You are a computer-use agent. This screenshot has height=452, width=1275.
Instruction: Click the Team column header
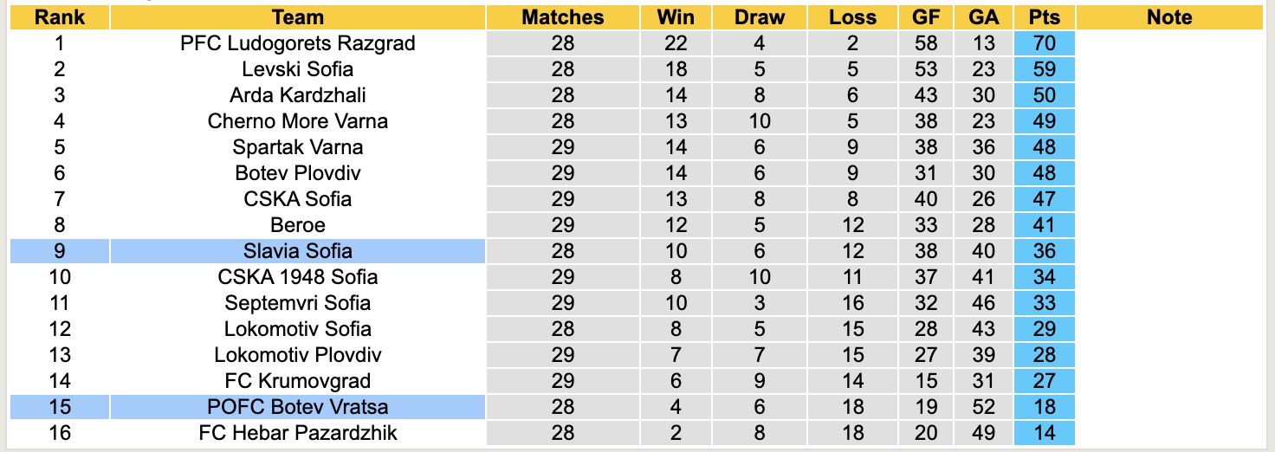coord(297,17)
